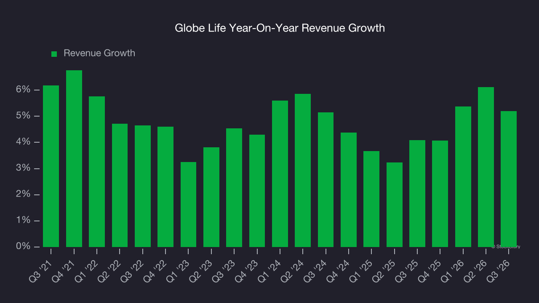Click the 5% y-axis label
539x303 pixels.
click(x=24, y=116)
